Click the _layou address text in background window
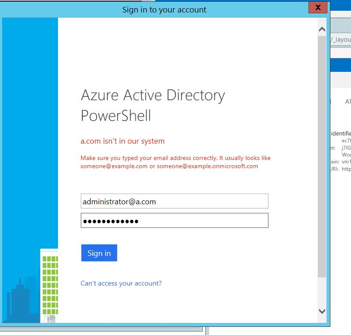 click(341, 40)
